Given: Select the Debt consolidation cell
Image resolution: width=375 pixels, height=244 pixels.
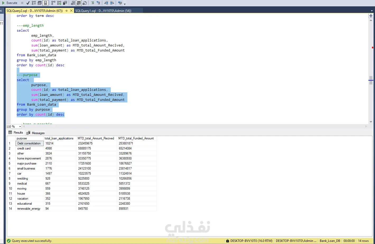Looking at the screenshot, I should (29, 143).
